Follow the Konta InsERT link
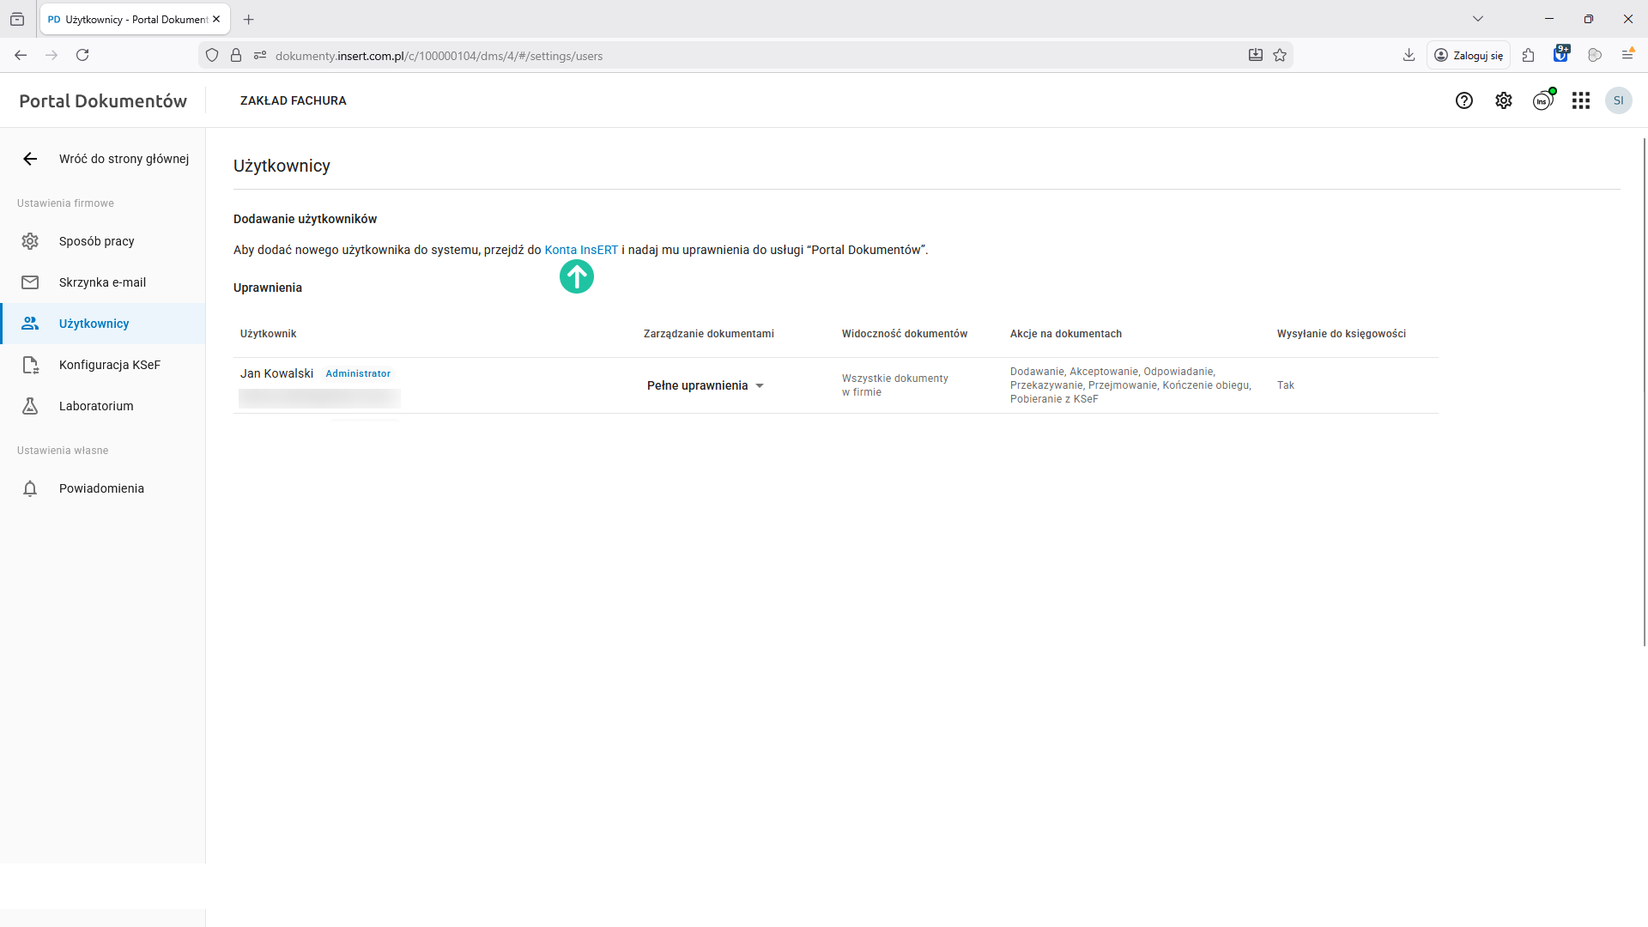This screenshot has height=927, width=1648. [581, 250]
